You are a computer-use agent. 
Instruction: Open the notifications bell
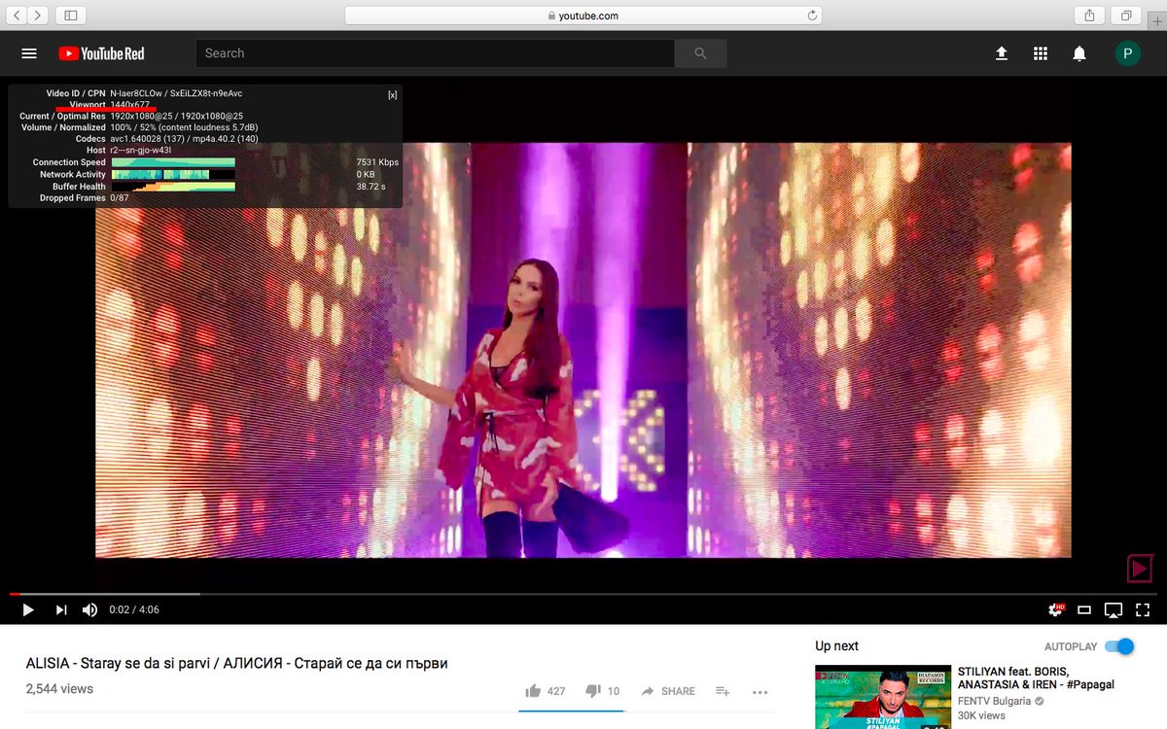coord(1079,53)
